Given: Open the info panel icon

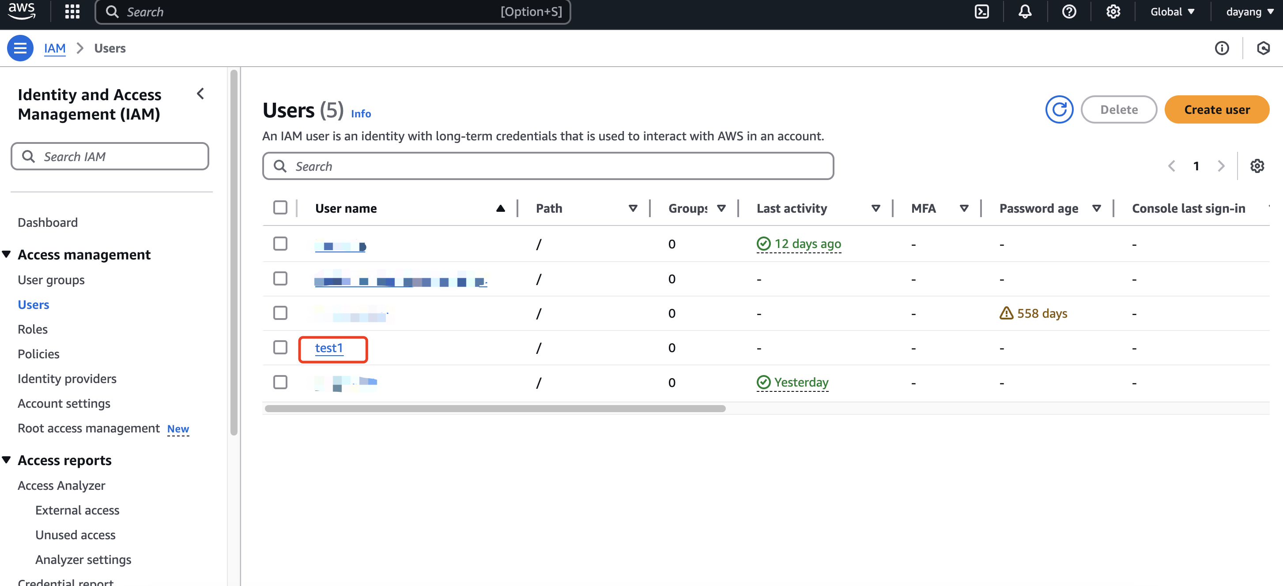Looking at the screenshot, I should 1221,48.
